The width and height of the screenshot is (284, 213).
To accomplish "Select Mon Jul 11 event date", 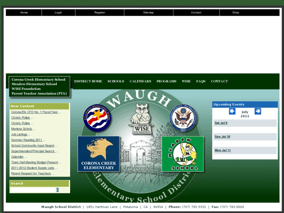I will pyautogui.click(x=223, y=150).
